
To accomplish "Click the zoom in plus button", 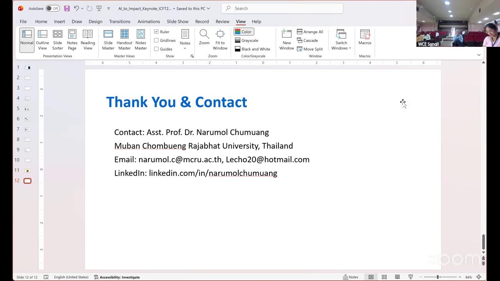I will coord(460,277).
